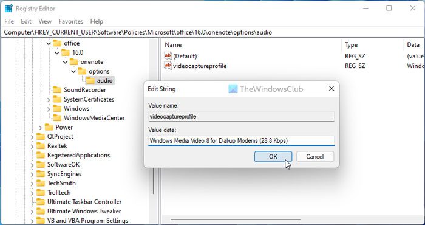
Task: Select the (Default) value name
Action: click(185, 56)
